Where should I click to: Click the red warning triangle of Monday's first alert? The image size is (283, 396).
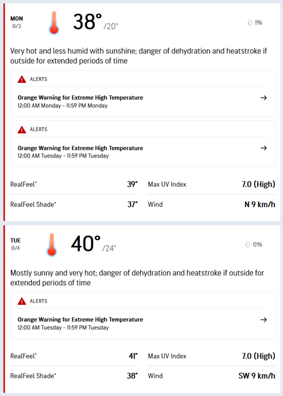[x=22, y=79]
